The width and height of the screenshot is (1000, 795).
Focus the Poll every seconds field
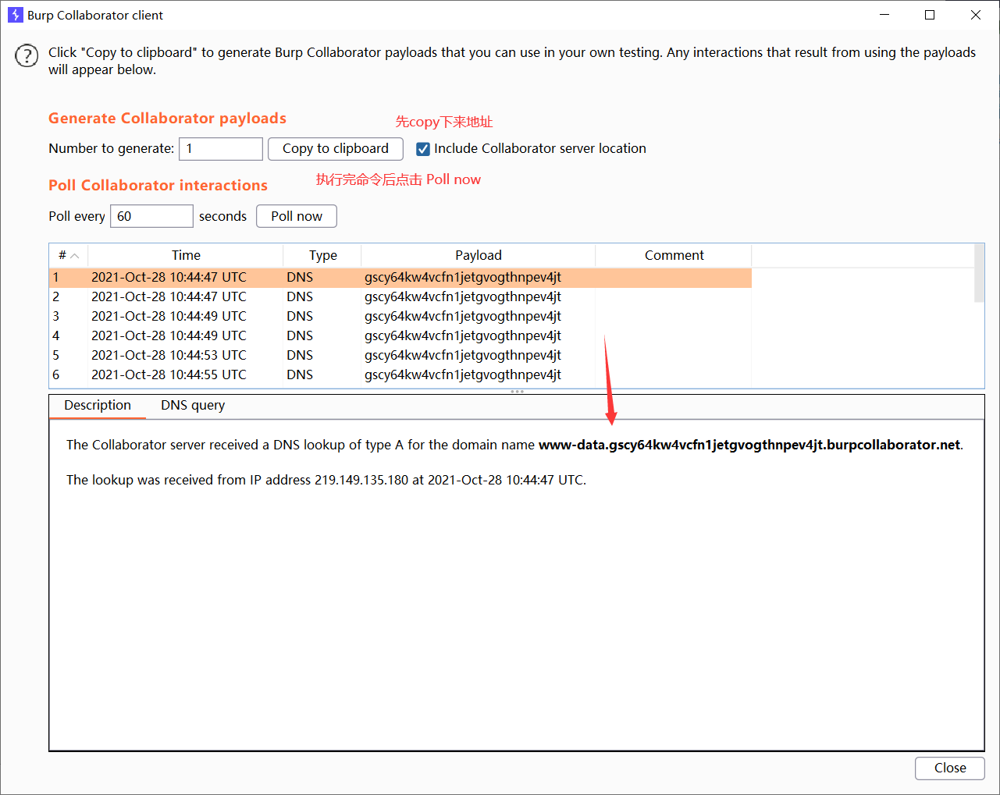(x=151, y=216)
